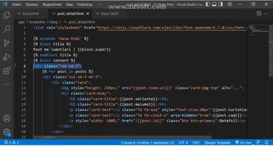
Task: Click the templates breadcrumb segment
Action: tap(37, 22)
